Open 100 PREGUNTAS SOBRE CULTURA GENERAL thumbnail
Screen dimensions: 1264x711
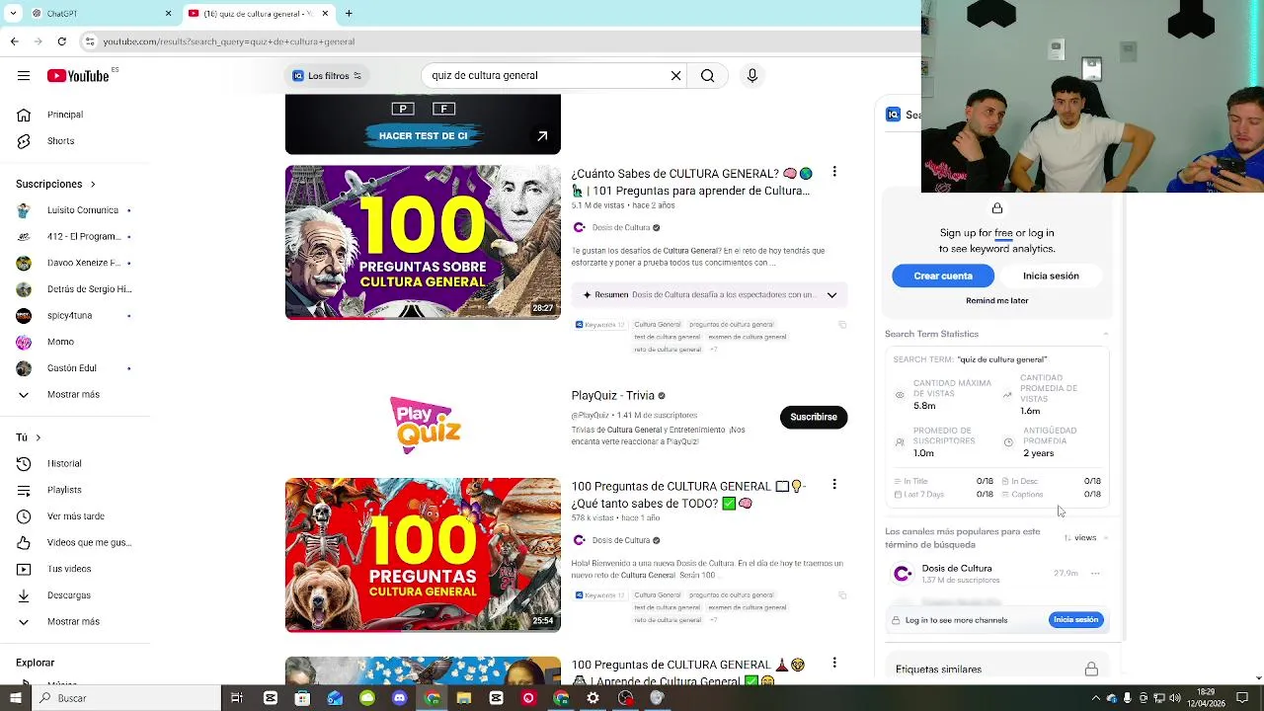tap(423, 243)
